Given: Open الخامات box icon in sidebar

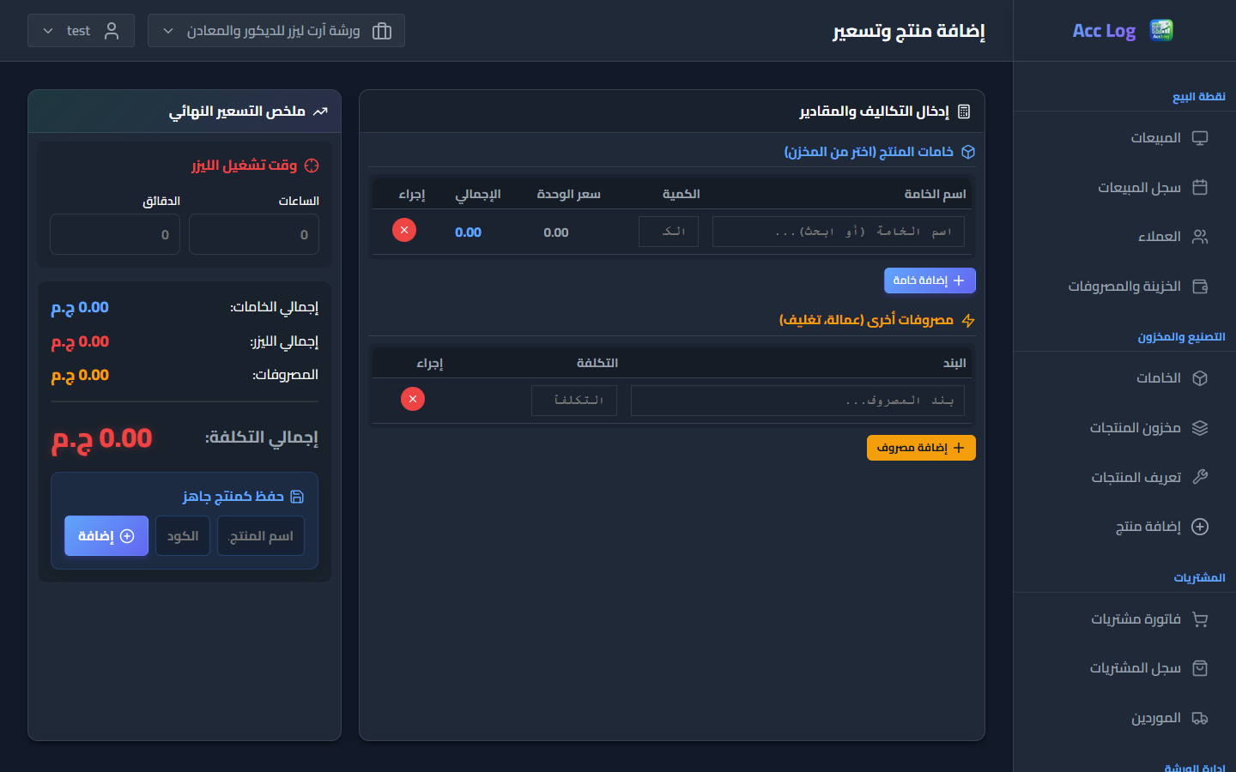Looking at the screenshot, I should pos(1200,378).
